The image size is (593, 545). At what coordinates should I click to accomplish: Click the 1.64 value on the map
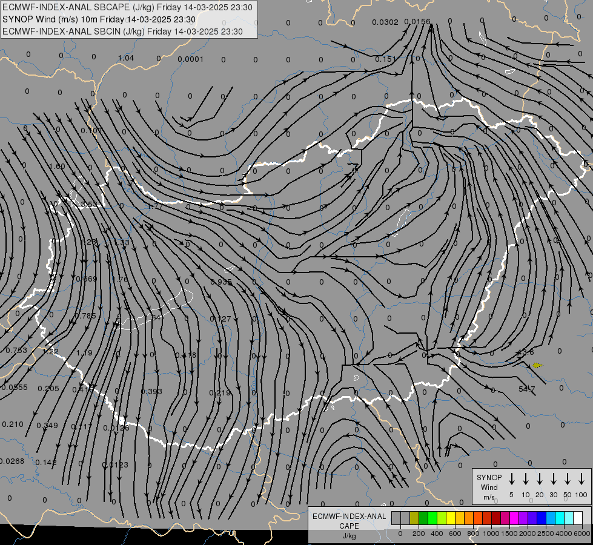coord(153,318)
